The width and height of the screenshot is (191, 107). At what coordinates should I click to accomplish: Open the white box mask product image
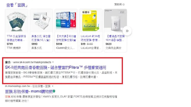41,21
